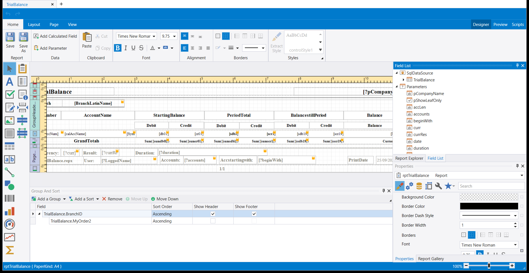Open the Report Gallery tab
529x273 pixels.
pyautogui.click(x=431, y=259)
